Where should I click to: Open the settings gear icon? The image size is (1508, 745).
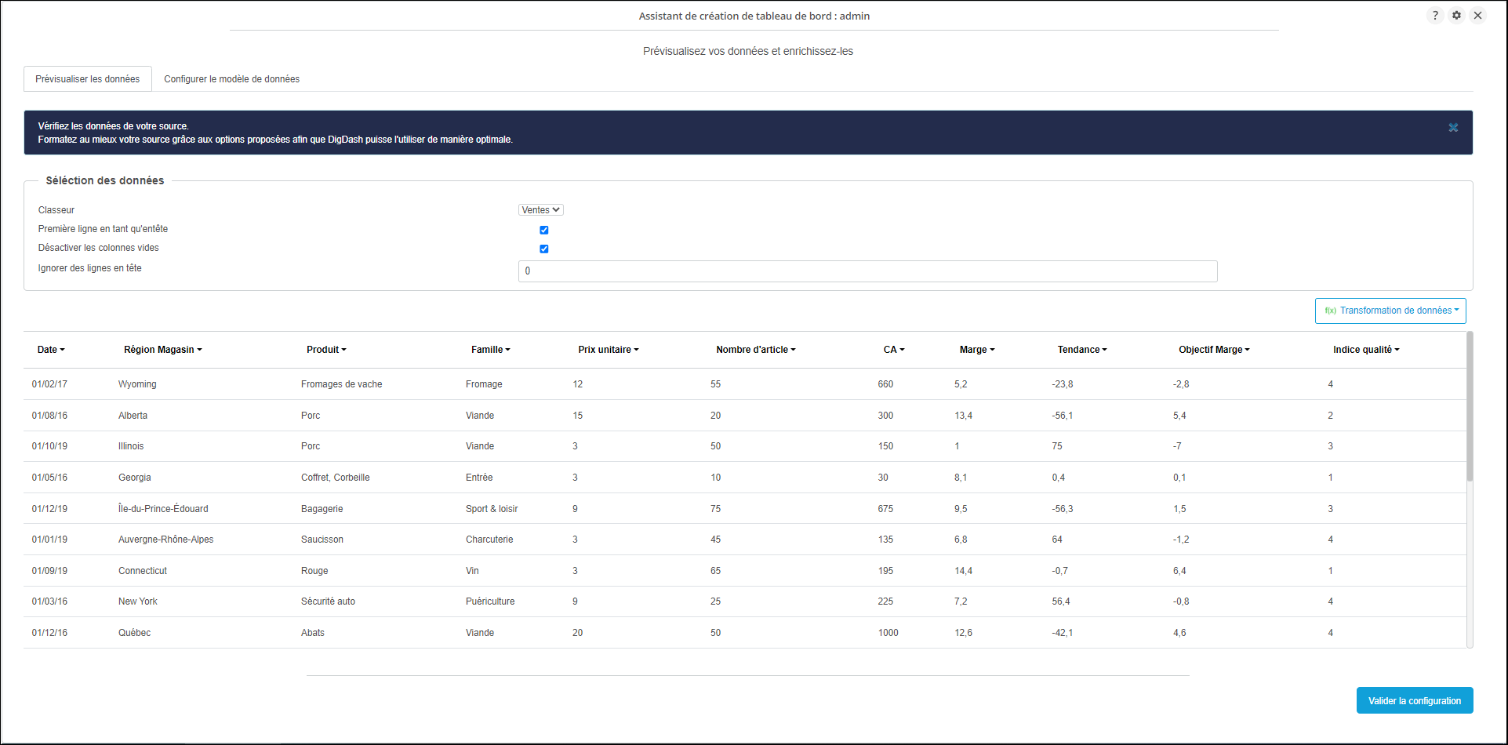[x=1456, y=16]
